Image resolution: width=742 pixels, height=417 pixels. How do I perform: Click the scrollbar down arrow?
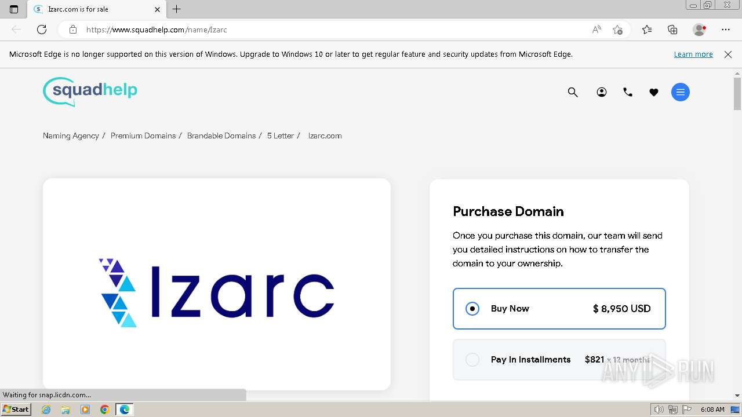pos(737,396)
